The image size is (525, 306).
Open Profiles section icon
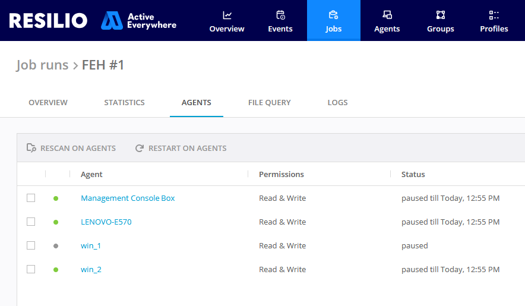click(494, 15)
